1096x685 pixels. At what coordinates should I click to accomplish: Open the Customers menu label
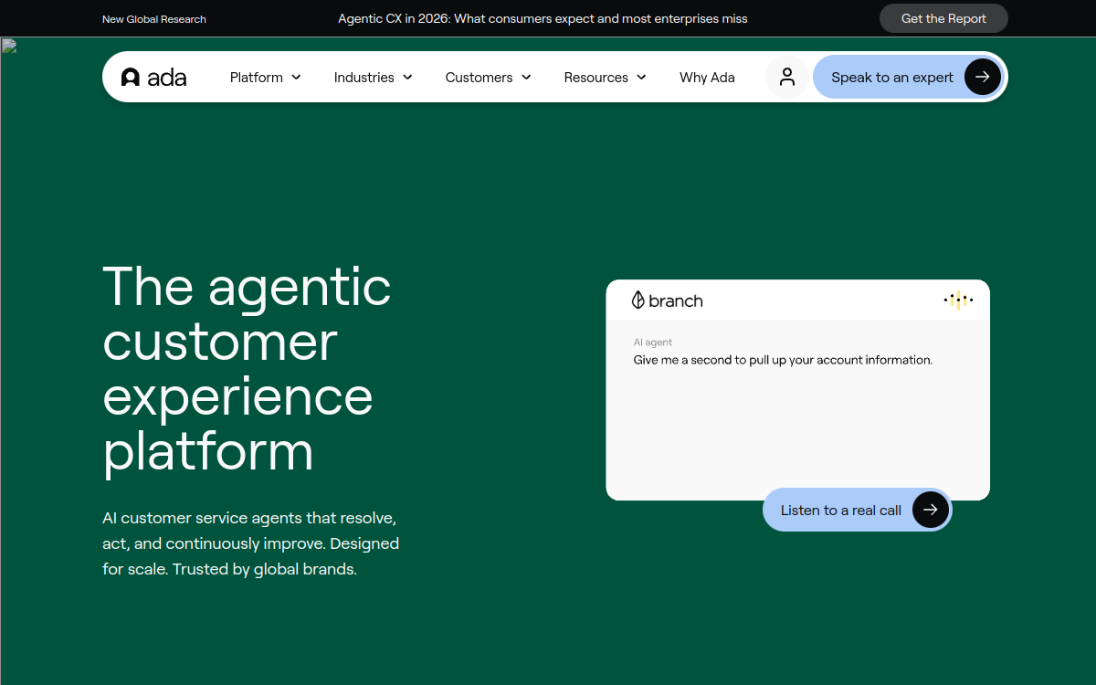point(479,78)
